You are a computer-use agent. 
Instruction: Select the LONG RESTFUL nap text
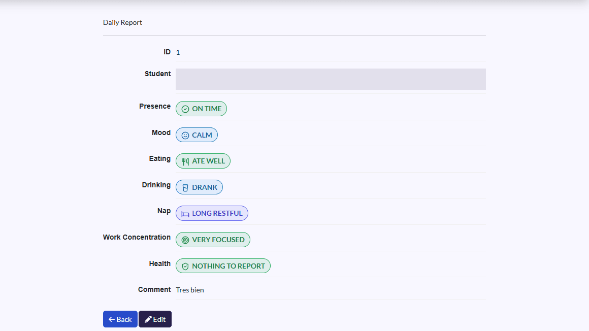(217, 213)
